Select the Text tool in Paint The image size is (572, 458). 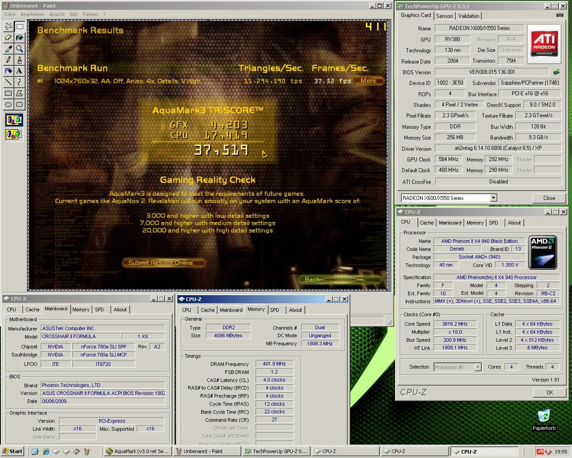pos(20,71)
